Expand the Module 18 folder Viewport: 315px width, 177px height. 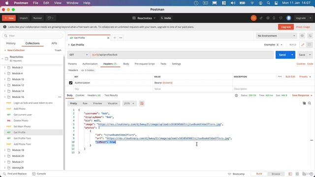[5, 150]
